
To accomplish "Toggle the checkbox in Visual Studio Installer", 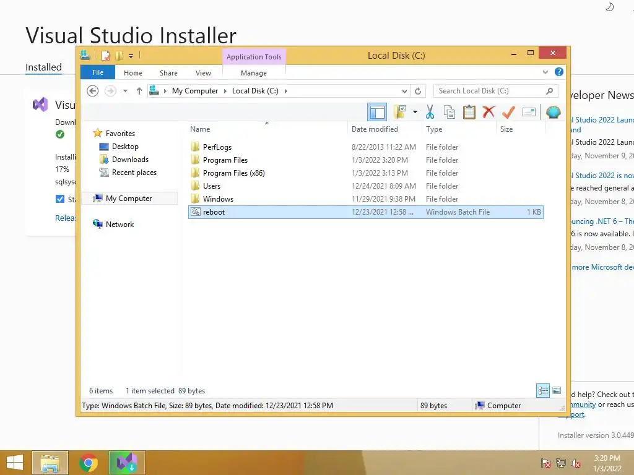I will [x=60, y=199].
